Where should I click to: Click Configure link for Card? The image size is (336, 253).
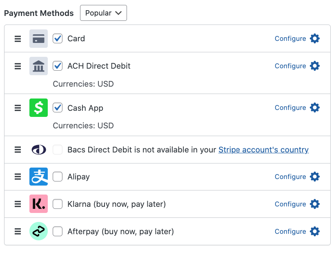(x=290, y=38)
